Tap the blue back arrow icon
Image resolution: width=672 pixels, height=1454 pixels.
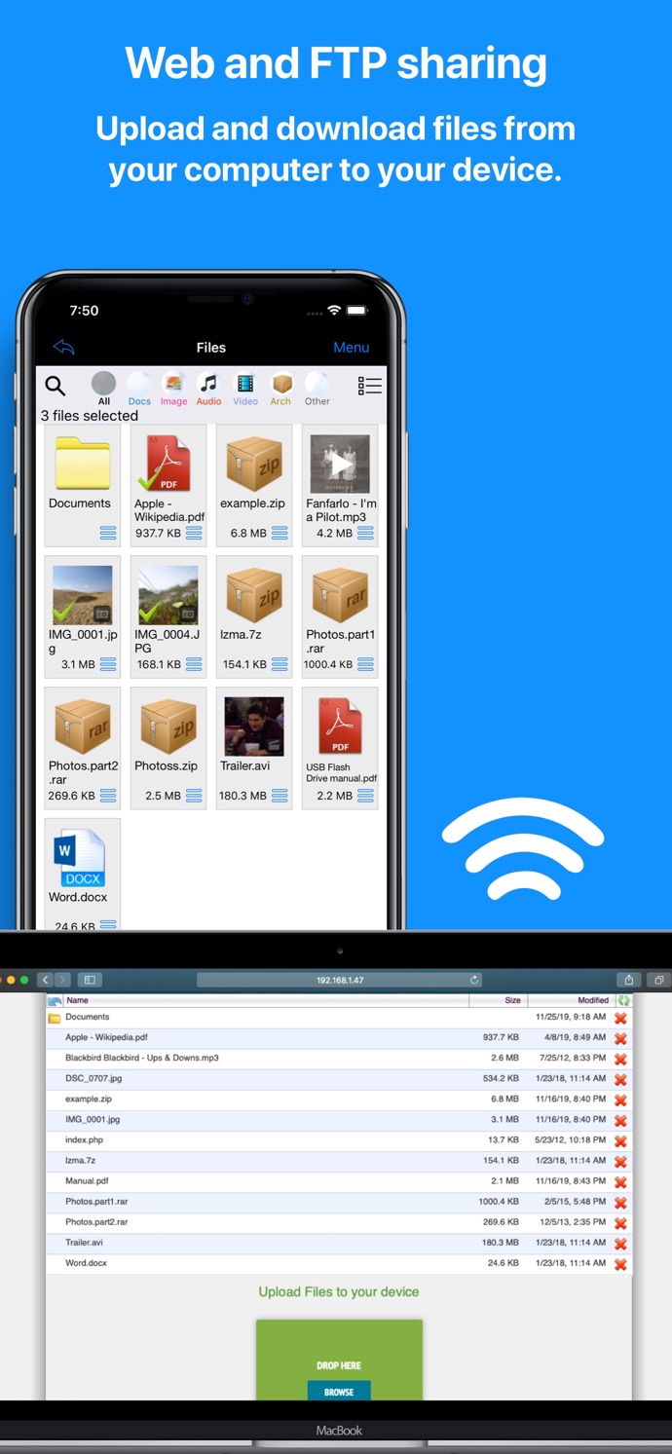(x=64, y=348)
